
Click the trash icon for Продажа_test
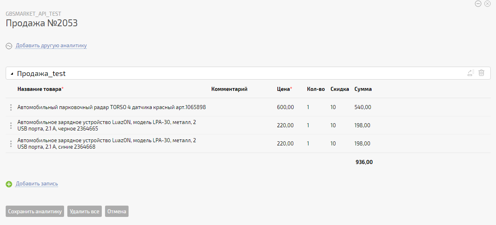tap(481, 73)
